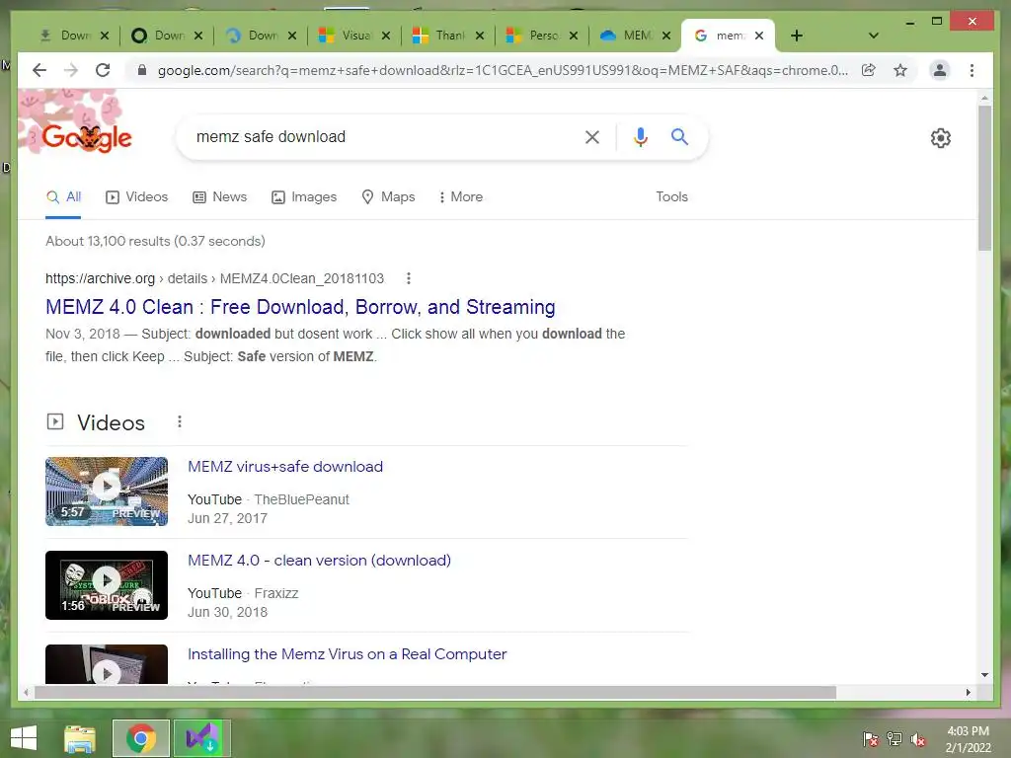Submit search with magnifier icon
1011x758 pixels.
679,136
